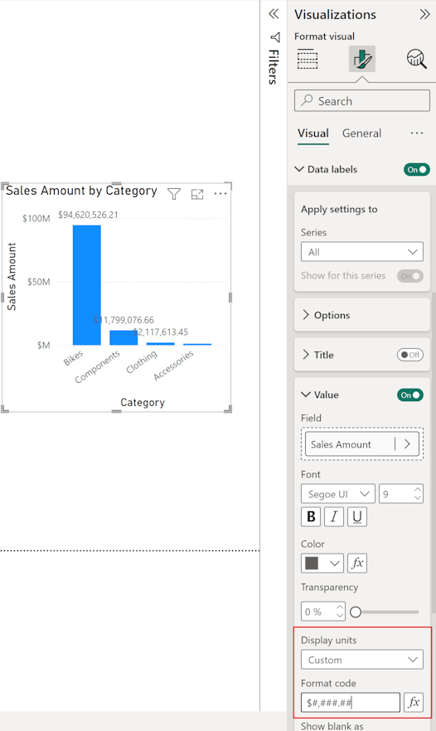Open format pane More options ellipsis
Screen dimensions: 436x731
[417, 133]
